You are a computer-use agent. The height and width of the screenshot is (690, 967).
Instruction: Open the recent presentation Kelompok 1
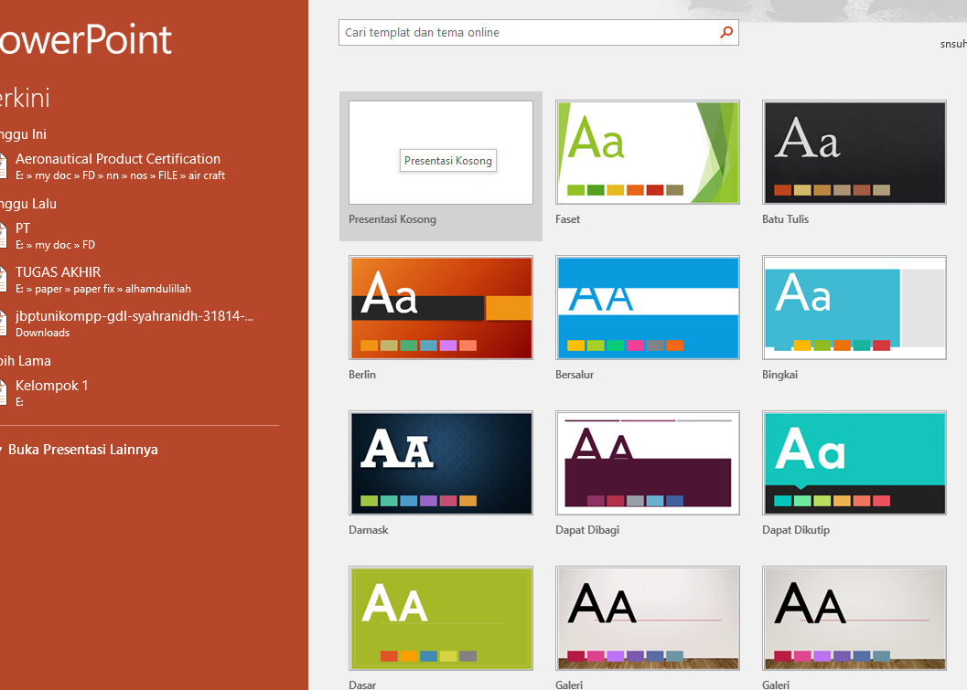[51, 385]
